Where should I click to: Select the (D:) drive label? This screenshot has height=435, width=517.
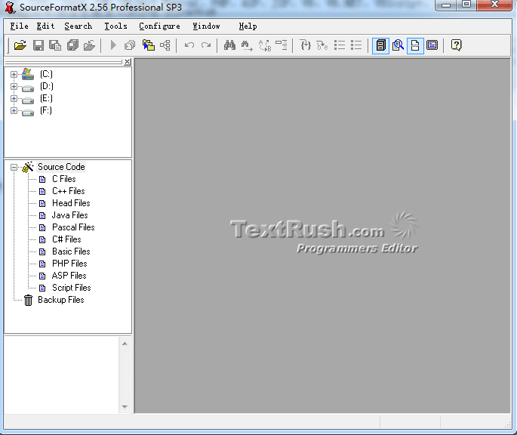pos(47,87)
